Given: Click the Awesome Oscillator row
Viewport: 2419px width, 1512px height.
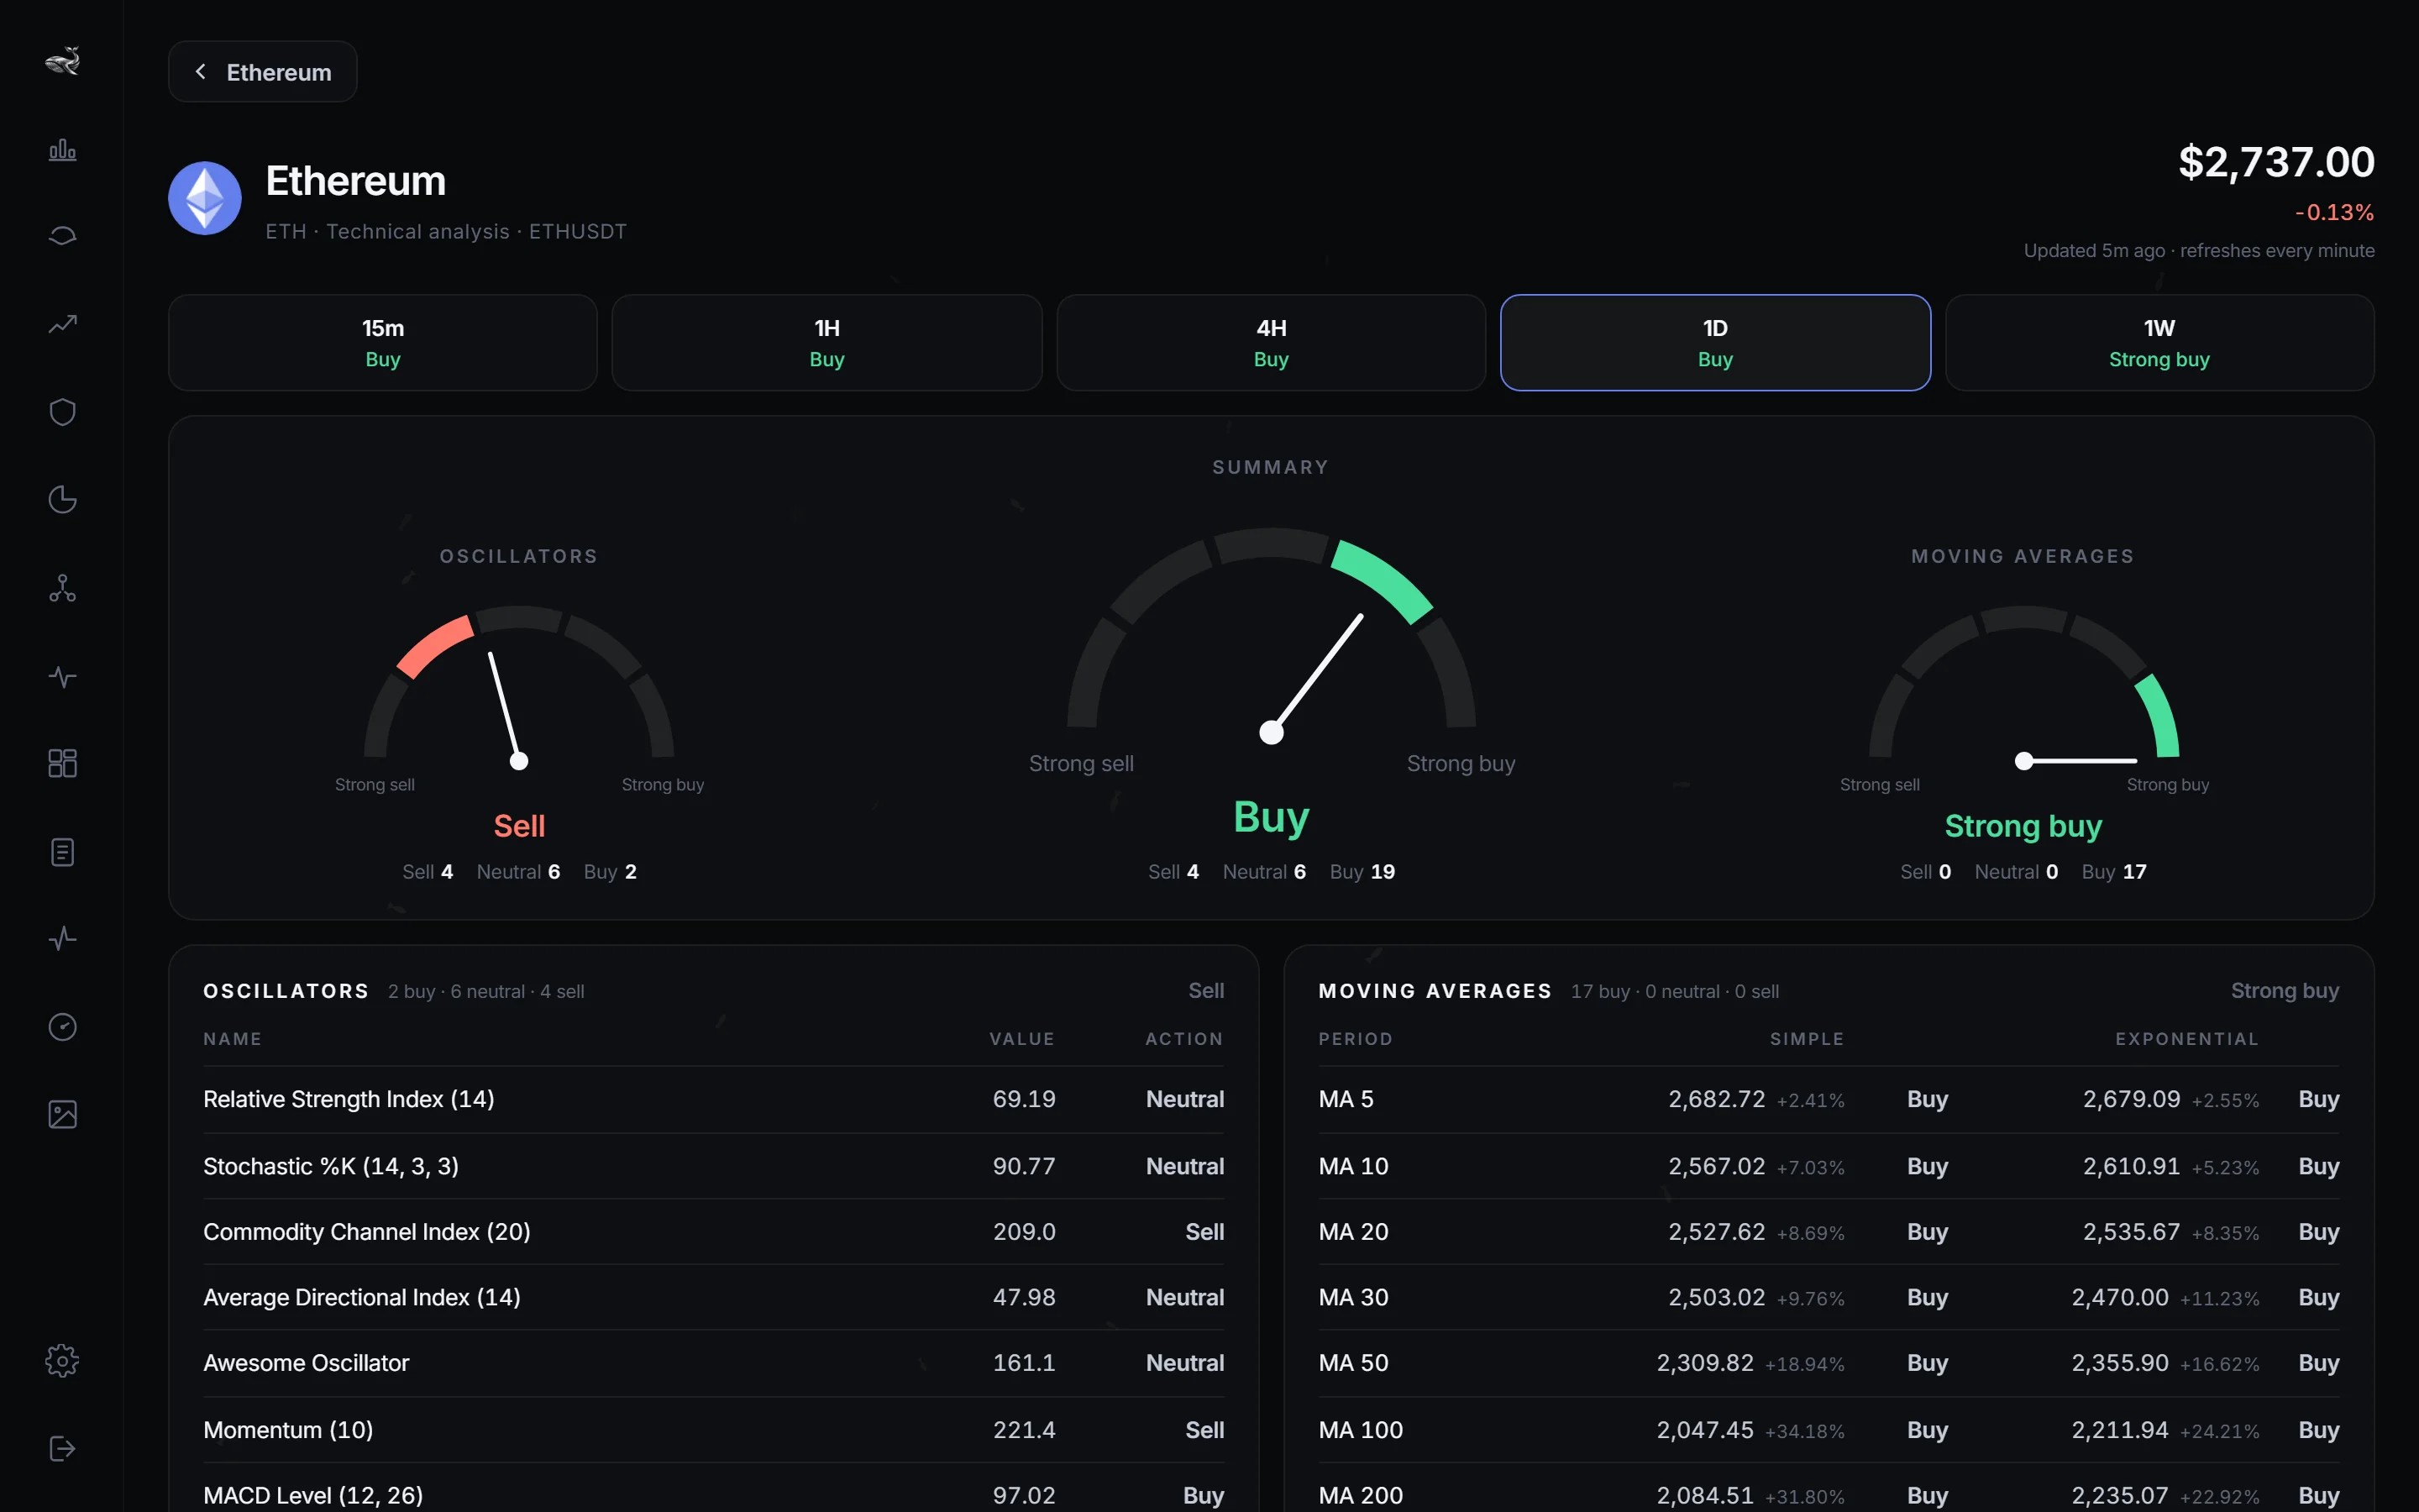Looking at the screenshot, I should click(714, 1363).
